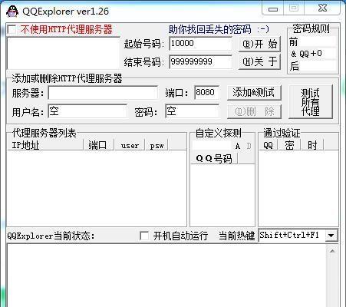Enable the 开机自动运行 checkbox

(144, 236)
